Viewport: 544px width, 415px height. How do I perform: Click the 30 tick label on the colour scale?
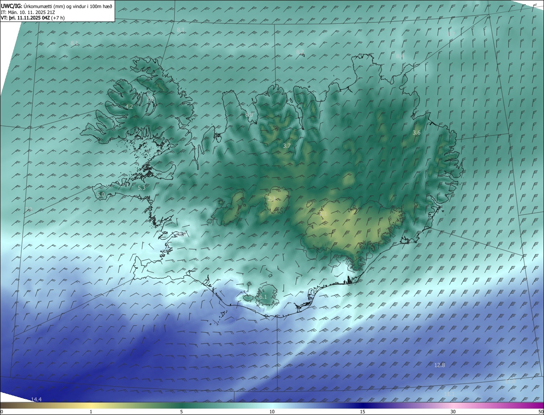coord(453,412)
